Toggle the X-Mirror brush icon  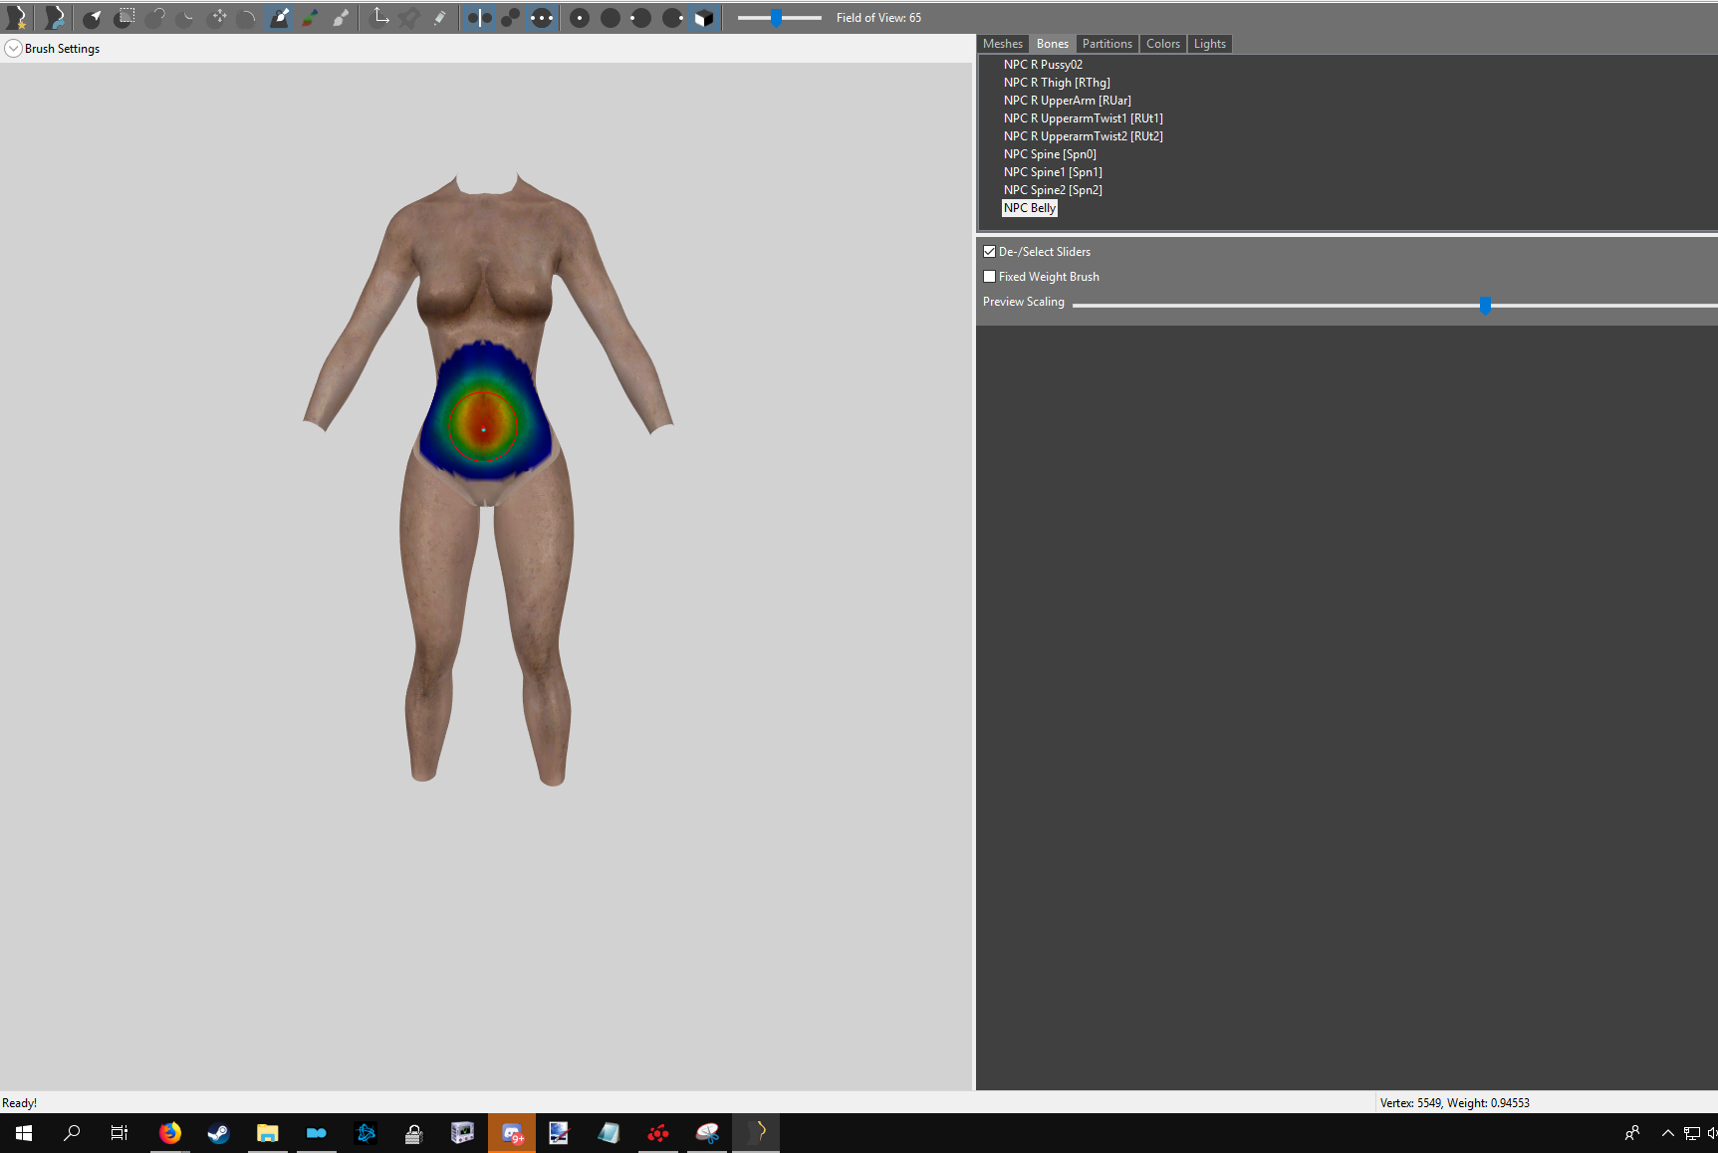tap(479, 18)
